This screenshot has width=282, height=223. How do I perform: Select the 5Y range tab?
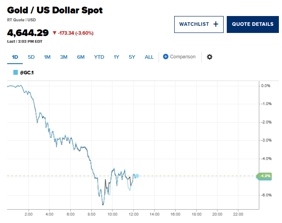pyautogui.click(x=132, y=57)
